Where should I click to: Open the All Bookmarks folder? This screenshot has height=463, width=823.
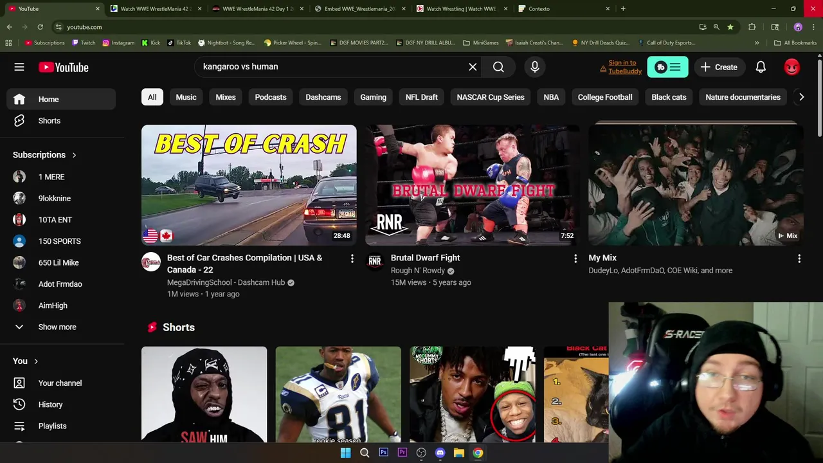[795, 42]
